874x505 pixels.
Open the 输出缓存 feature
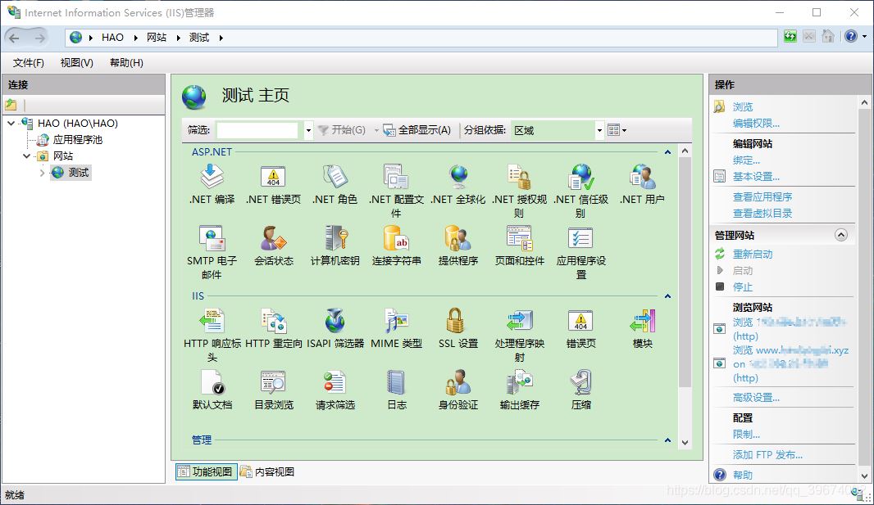click(520, 390)
